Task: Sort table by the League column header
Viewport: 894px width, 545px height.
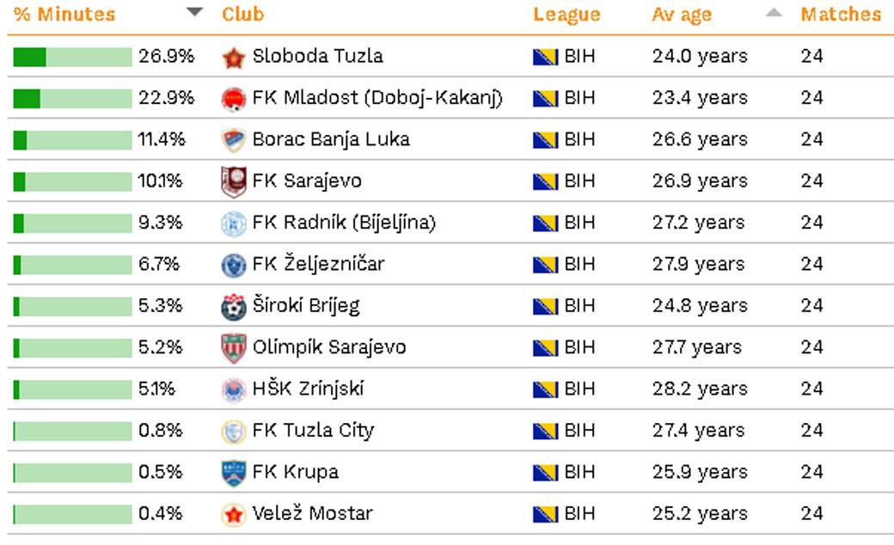Action: (566, 15)
